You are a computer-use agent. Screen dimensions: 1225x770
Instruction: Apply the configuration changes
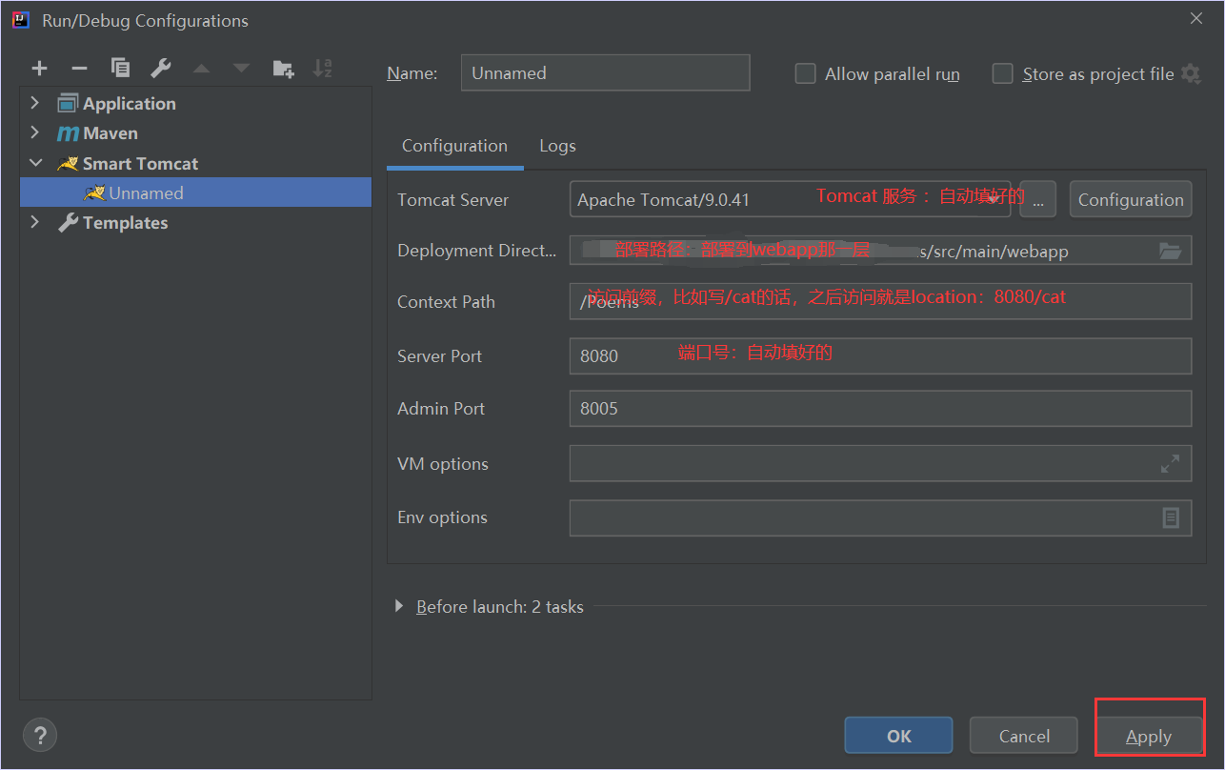pyautogui.click(x=1149, y=736)
